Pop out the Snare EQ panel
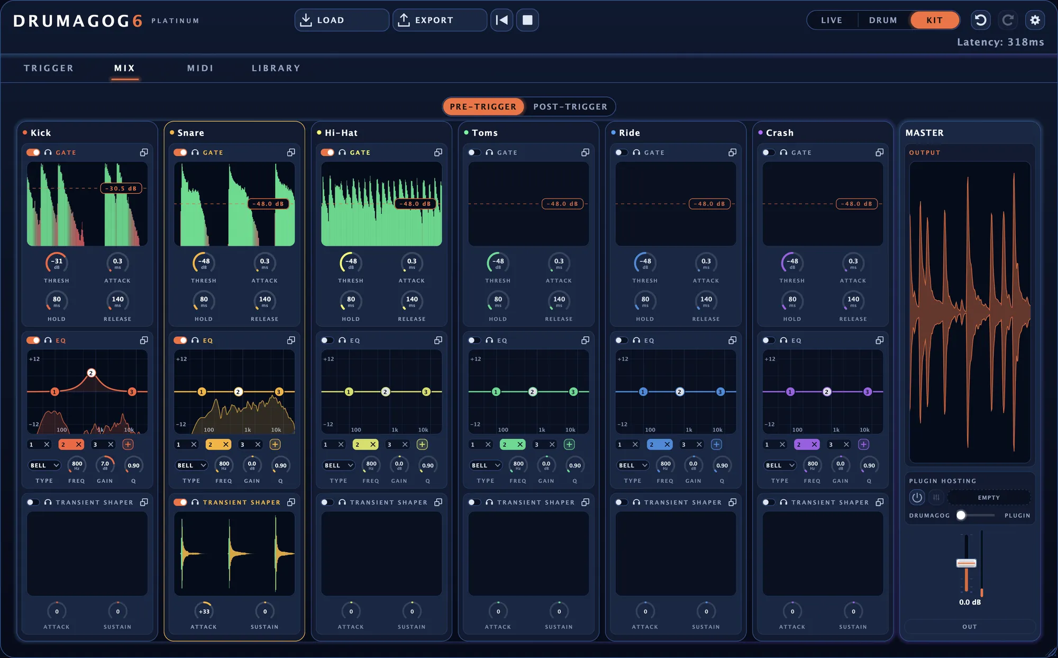The width and height of the screenshot is (1058, 658). pos(291,340)
